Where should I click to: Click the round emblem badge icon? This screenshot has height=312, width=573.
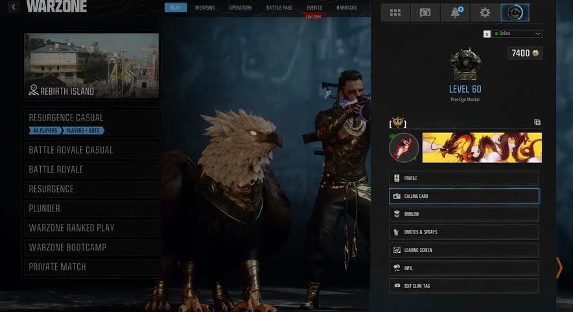[x=403, y=147]
